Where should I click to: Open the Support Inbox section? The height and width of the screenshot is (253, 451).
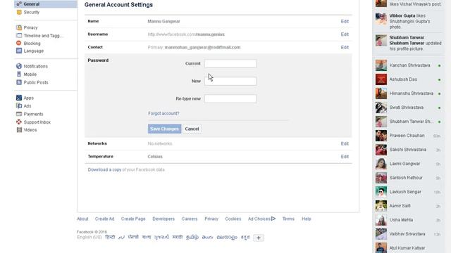[37, 122]
